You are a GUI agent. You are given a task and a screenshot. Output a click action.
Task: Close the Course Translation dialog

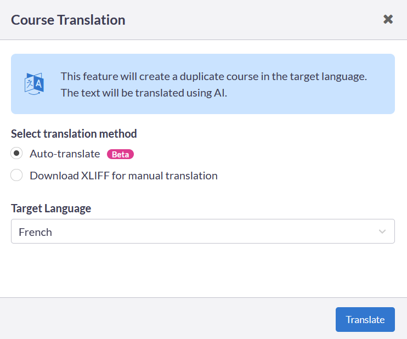[388, 19]
